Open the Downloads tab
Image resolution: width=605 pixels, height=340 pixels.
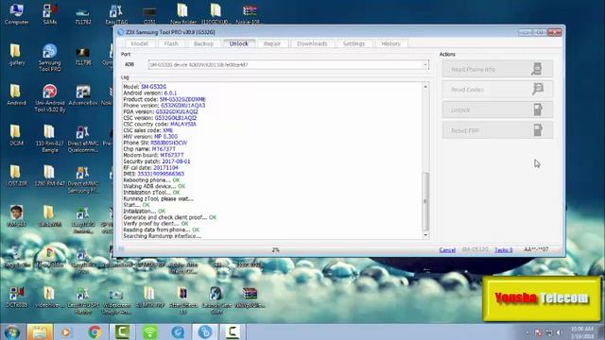[x=312, y=43]
